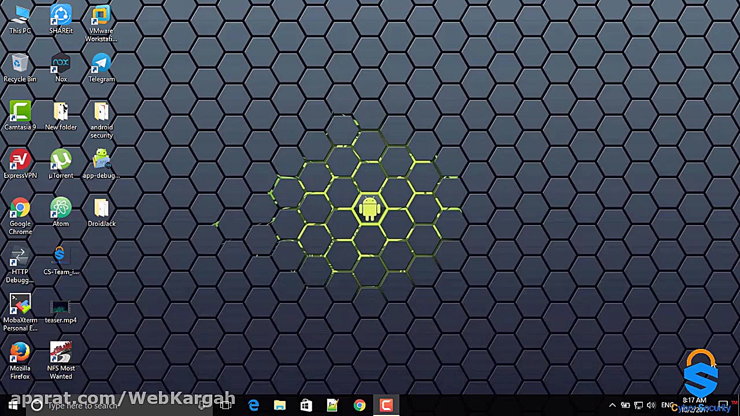
Task: Select the DroidJack folder icon
Action: [101, 213]
